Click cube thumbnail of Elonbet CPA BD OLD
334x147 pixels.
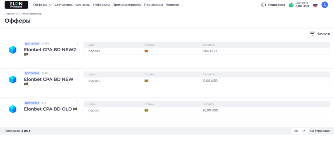click(13, 109)
